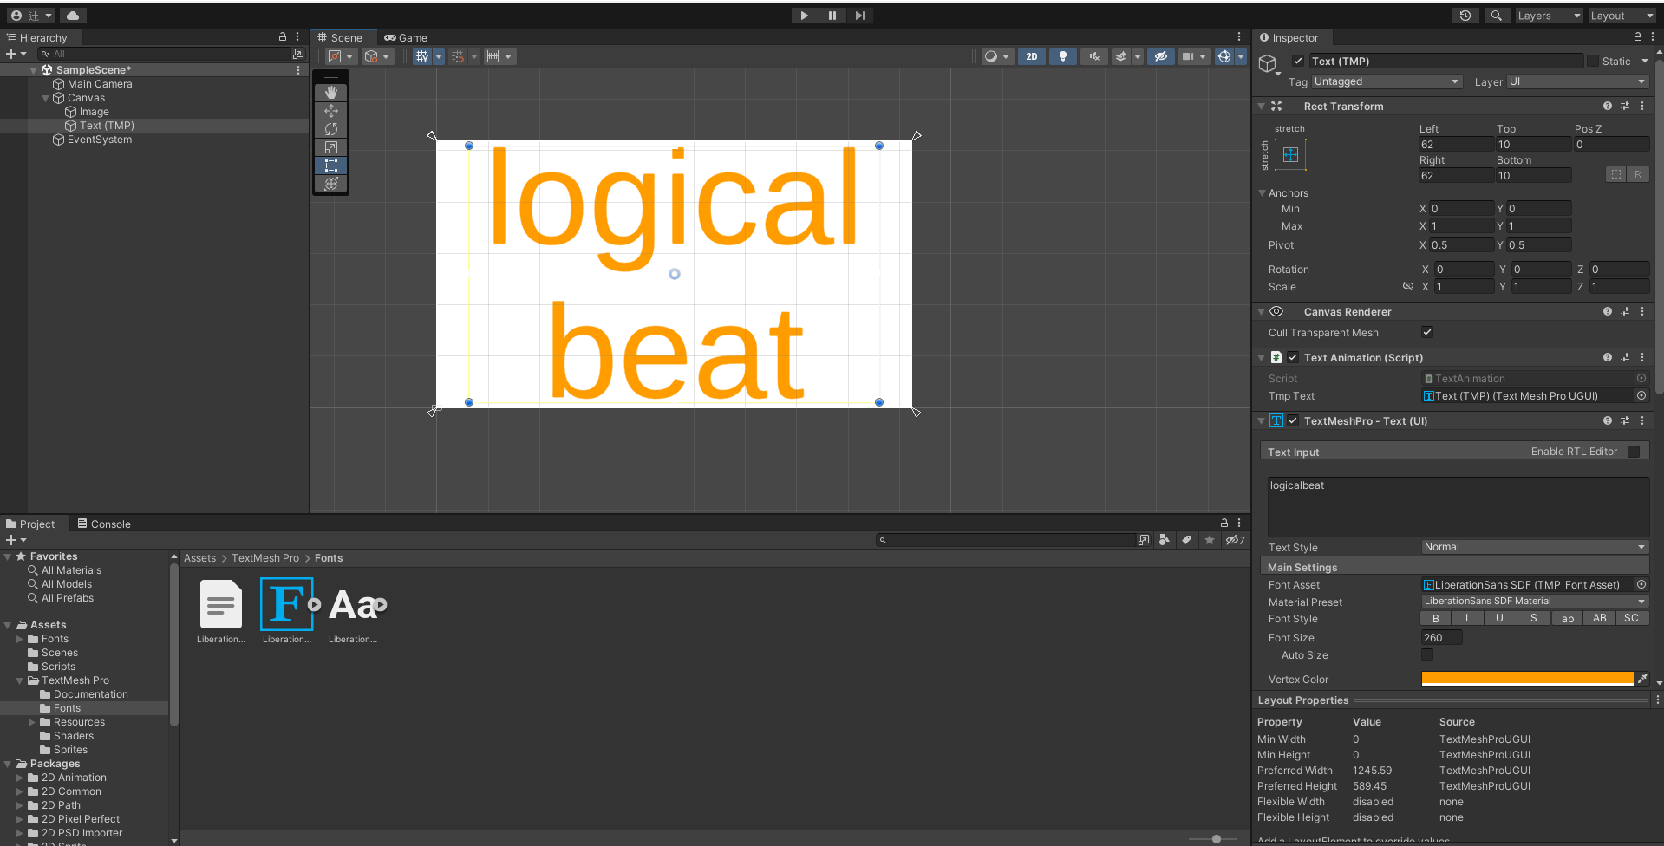Switch to the Game tab
This screenshot has width=1664, height=846.
(x=406, y=37)
